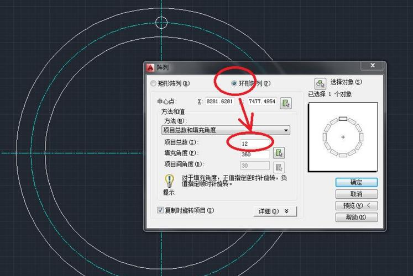Viewport: 413px width, 276px height.
Task: Click the Select Objects (选择对象) icon button
Action: pos(320,84)
